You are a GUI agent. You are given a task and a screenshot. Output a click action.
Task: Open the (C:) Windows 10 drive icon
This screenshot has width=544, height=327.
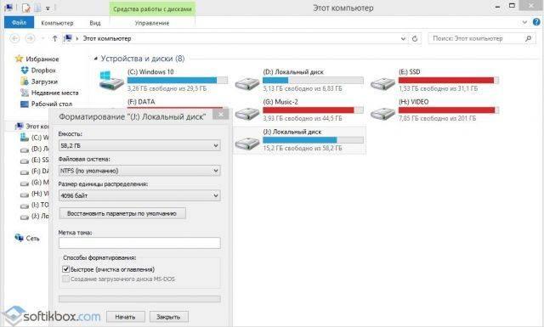coord(111,81)
